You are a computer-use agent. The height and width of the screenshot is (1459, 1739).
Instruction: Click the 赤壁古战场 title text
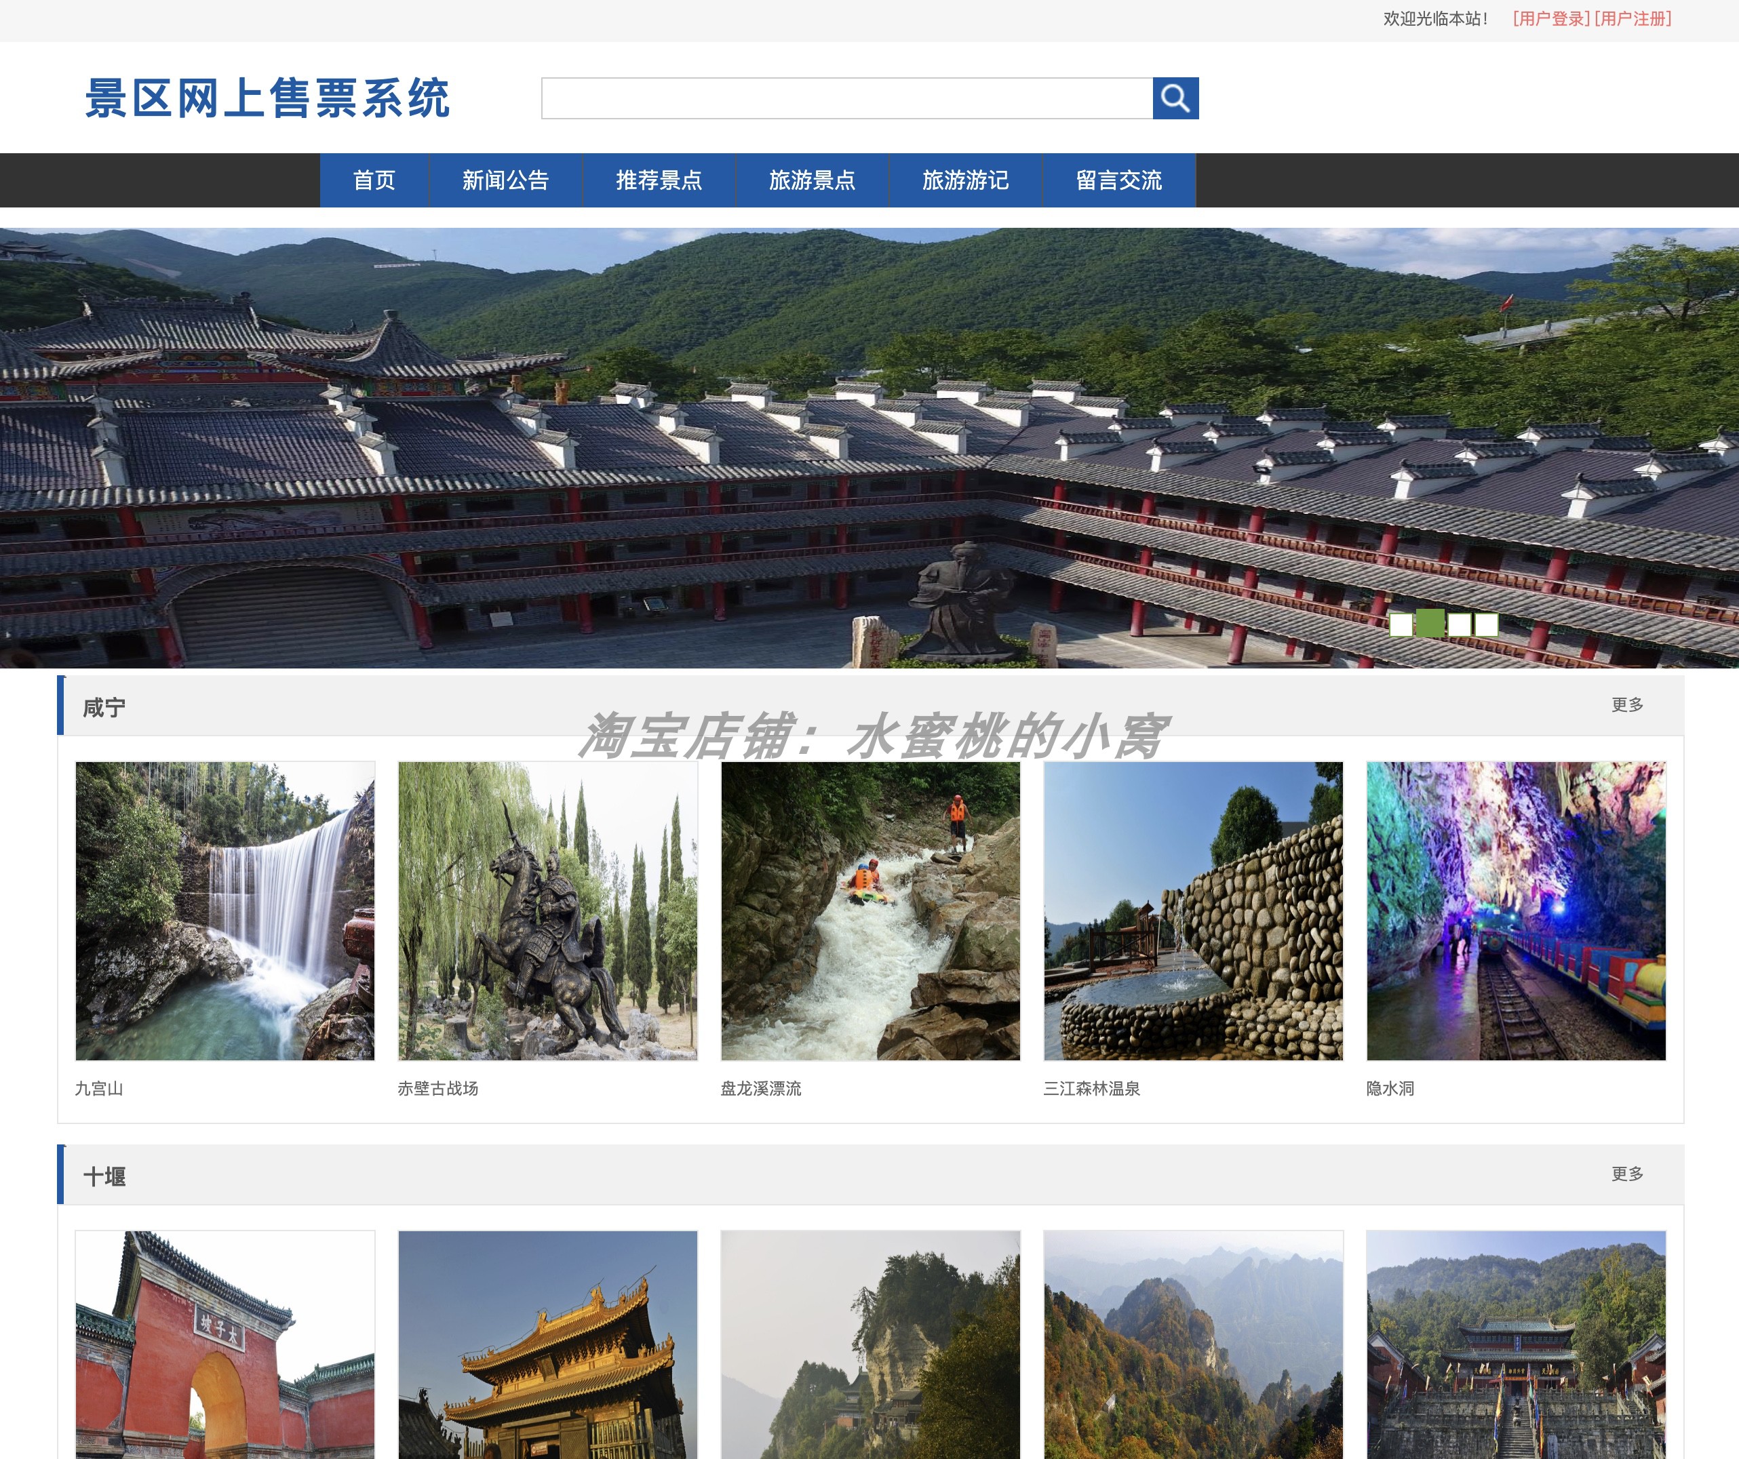point(438,1088)
